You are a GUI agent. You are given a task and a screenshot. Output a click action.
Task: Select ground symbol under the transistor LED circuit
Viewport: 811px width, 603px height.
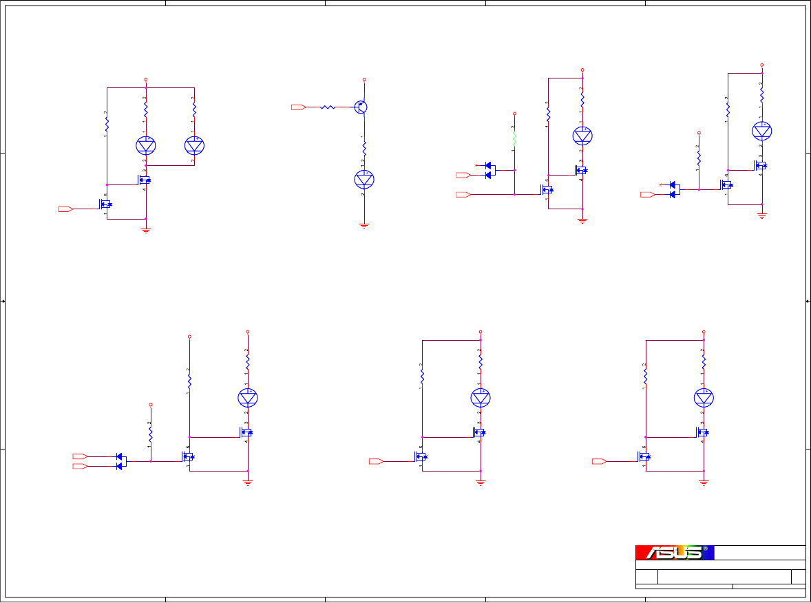(364, 226)
